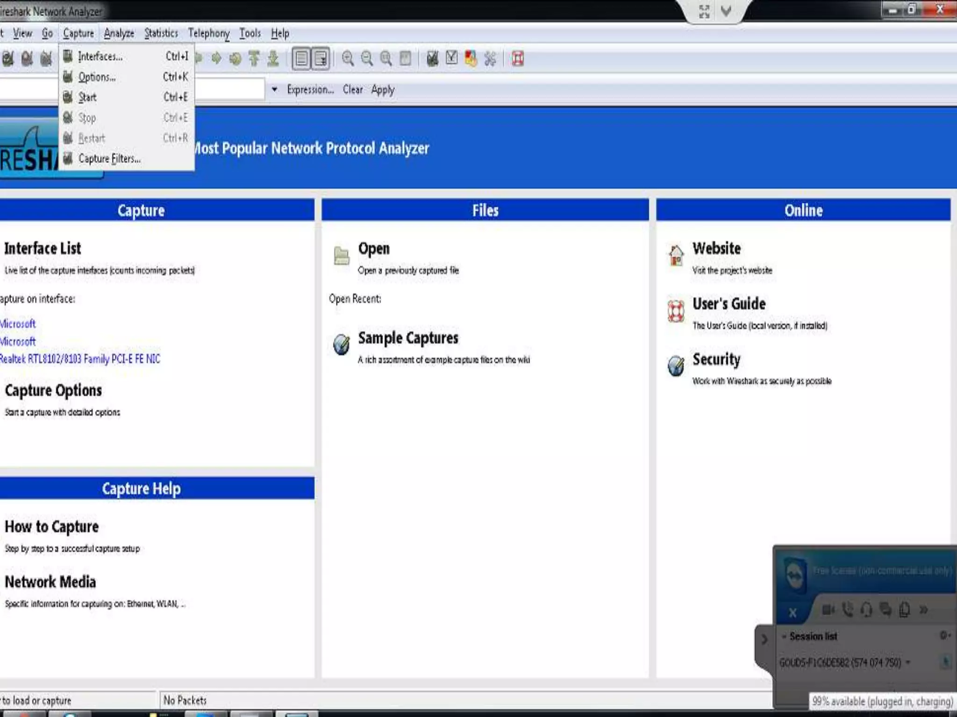Screen dimensions: 957x717
Task: Collapse the Session list section
Action: coord(784,636)
